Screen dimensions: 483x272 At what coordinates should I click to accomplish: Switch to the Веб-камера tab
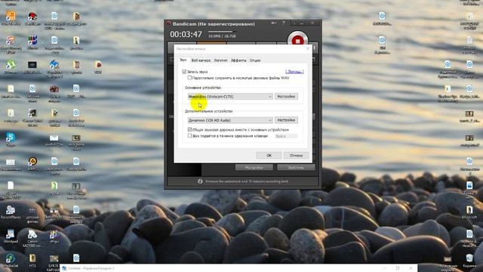pos(201,60)
